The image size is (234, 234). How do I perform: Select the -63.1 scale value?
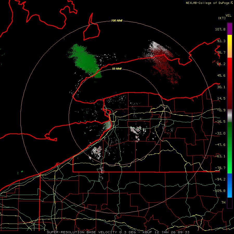(220, 156)
